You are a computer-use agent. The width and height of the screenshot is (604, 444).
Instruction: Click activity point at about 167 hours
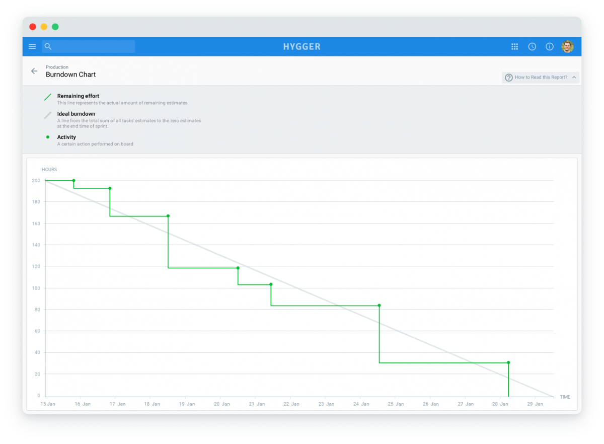[x=168, y=216]
